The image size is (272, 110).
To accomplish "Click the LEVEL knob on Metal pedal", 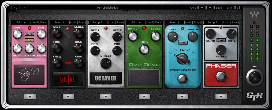I will click(x=79, y=34).
